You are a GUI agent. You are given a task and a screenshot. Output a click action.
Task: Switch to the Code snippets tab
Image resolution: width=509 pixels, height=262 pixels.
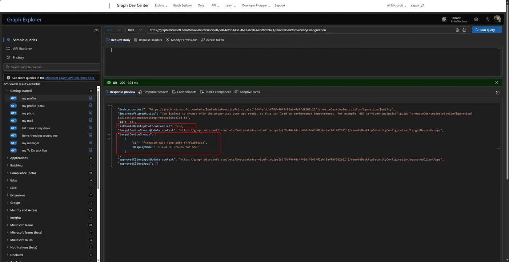(184, 92)
